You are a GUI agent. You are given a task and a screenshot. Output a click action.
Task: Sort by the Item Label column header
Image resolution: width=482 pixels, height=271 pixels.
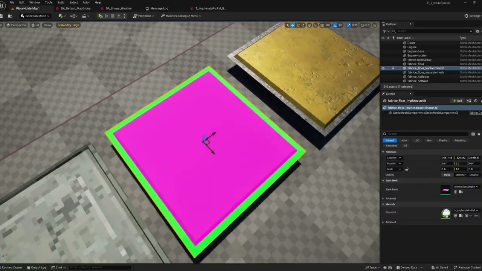coord(405,38)
